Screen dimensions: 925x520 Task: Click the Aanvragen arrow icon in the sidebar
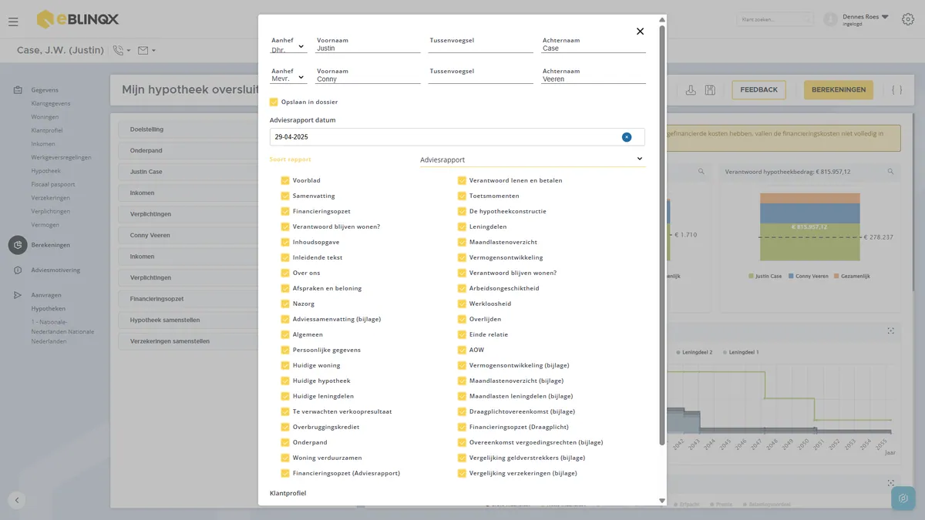[18, 295]
